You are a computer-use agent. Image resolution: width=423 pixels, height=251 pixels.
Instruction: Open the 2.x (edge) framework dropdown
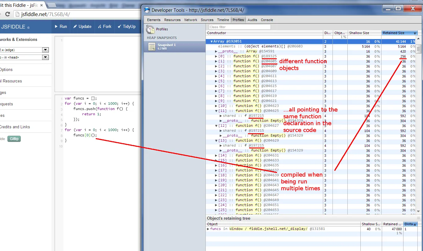(46, 50)
